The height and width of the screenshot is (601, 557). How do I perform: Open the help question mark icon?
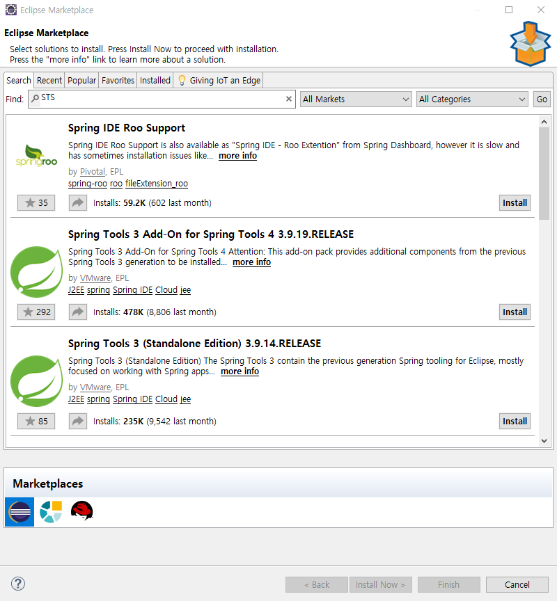coord(18,584)
